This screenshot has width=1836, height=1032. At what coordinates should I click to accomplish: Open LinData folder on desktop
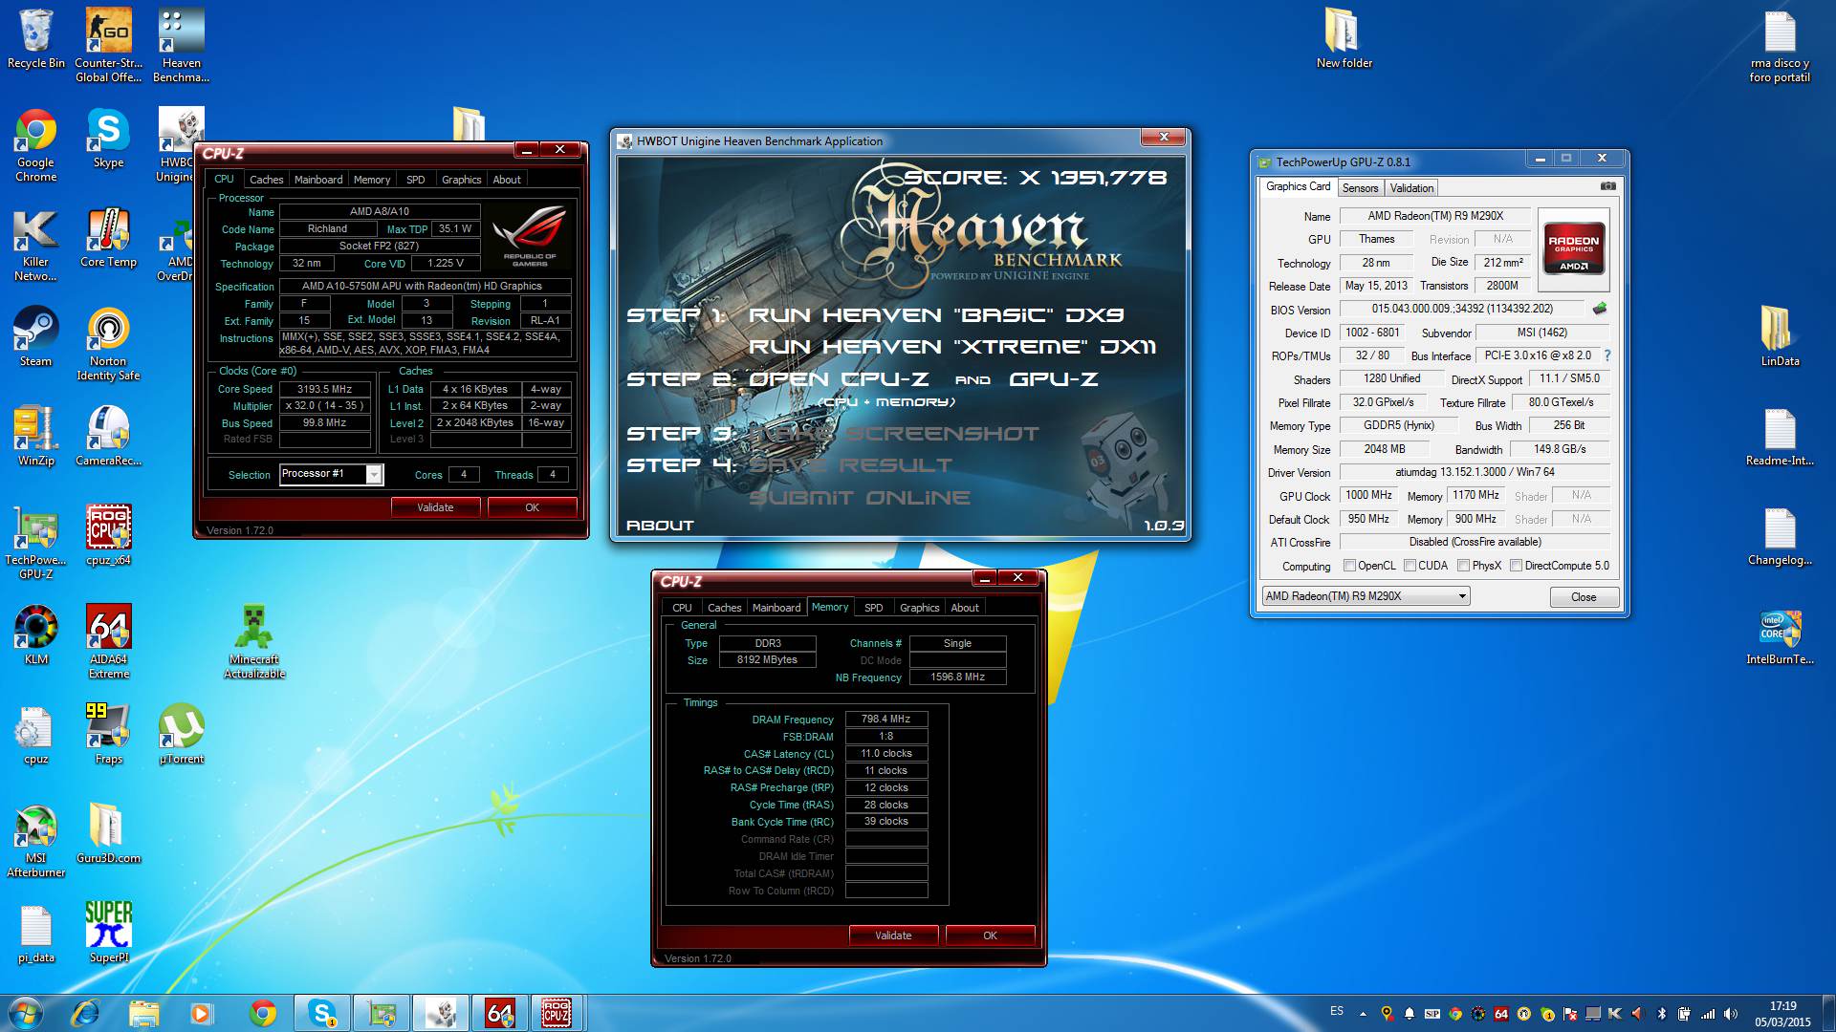point(1780,336)
